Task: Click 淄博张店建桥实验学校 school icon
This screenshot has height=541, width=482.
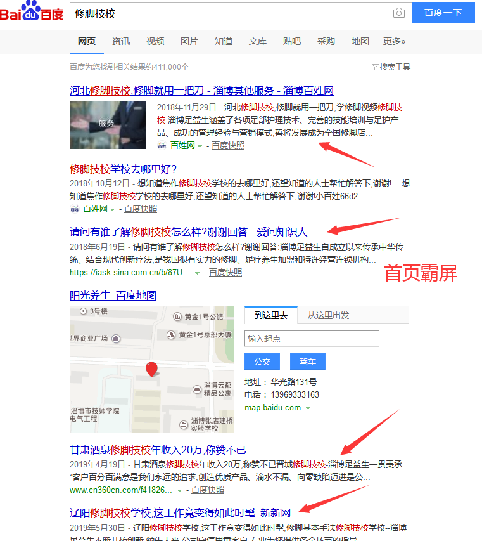Action: 184,424
